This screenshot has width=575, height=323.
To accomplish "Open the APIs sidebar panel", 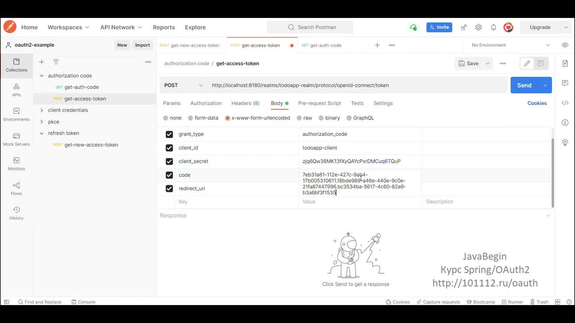I will tap(16, 90).
